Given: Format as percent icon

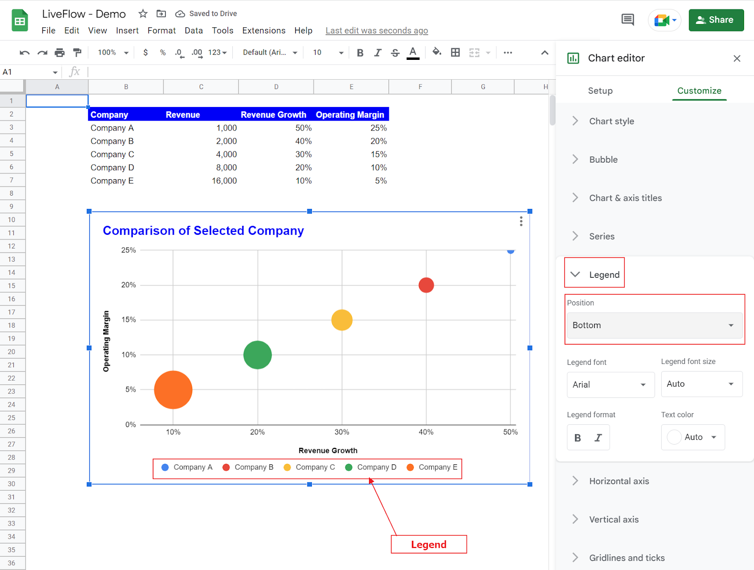Looking at the screenshot, I should point(163,53).
